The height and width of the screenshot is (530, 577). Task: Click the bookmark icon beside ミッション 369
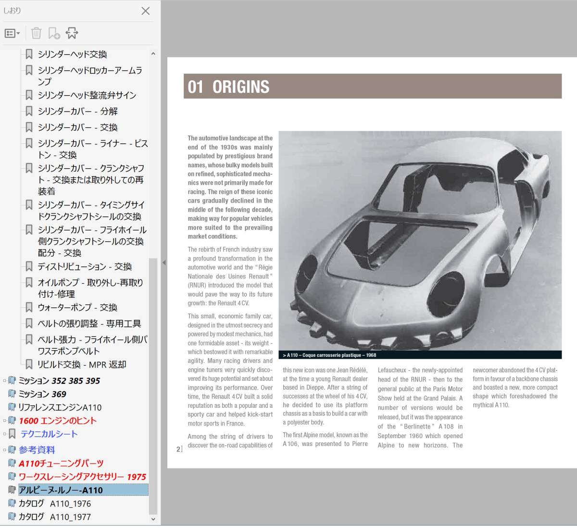coord(12,394)
